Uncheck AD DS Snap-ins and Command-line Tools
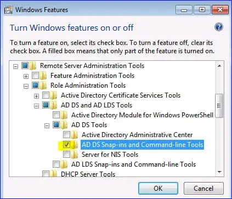Image resolution: width=232 pixels, height=199 pixels. [66, 145]
